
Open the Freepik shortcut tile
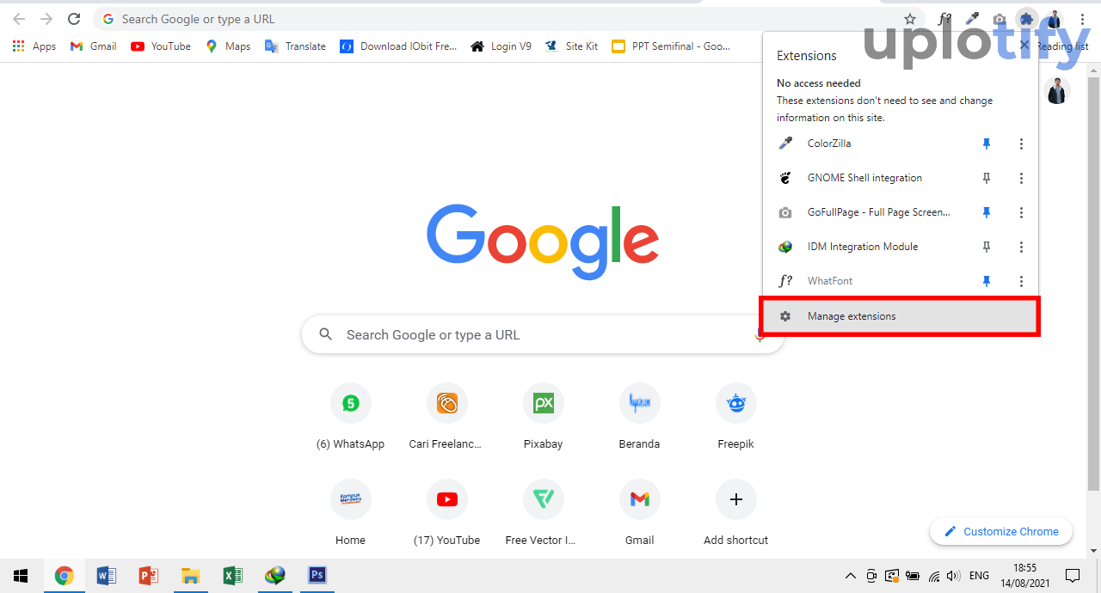tap(735, 415)
